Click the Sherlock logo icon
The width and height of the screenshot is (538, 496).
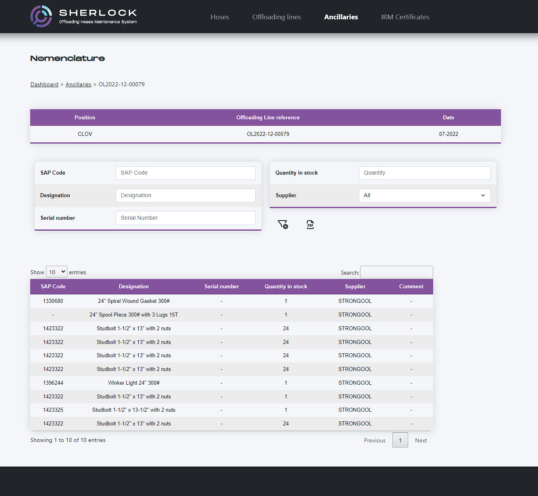(x=41, y=16)
